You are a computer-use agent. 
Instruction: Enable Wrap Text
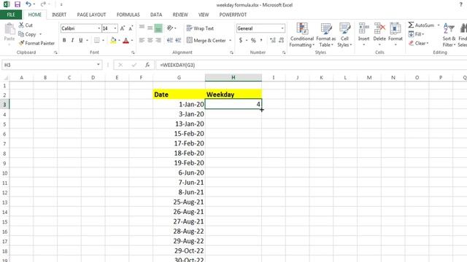pos(200,28)
